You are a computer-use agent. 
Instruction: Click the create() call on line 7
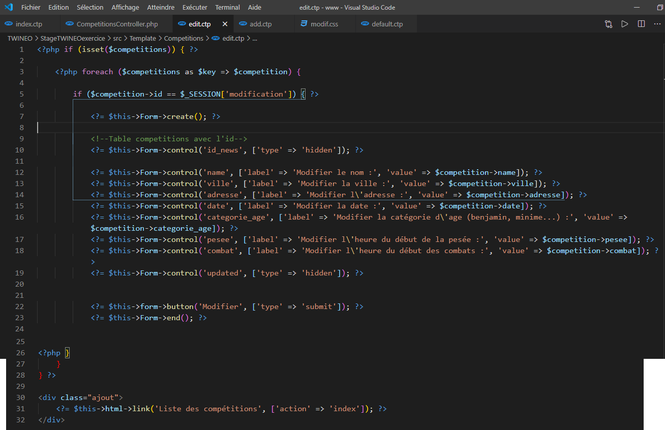(x=187, y=116)
